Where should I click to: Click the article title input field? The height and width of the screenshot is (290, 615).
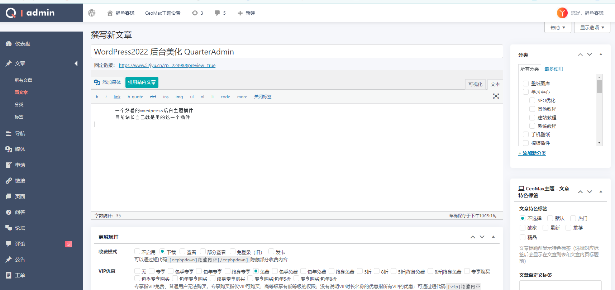tap(297, 52)
